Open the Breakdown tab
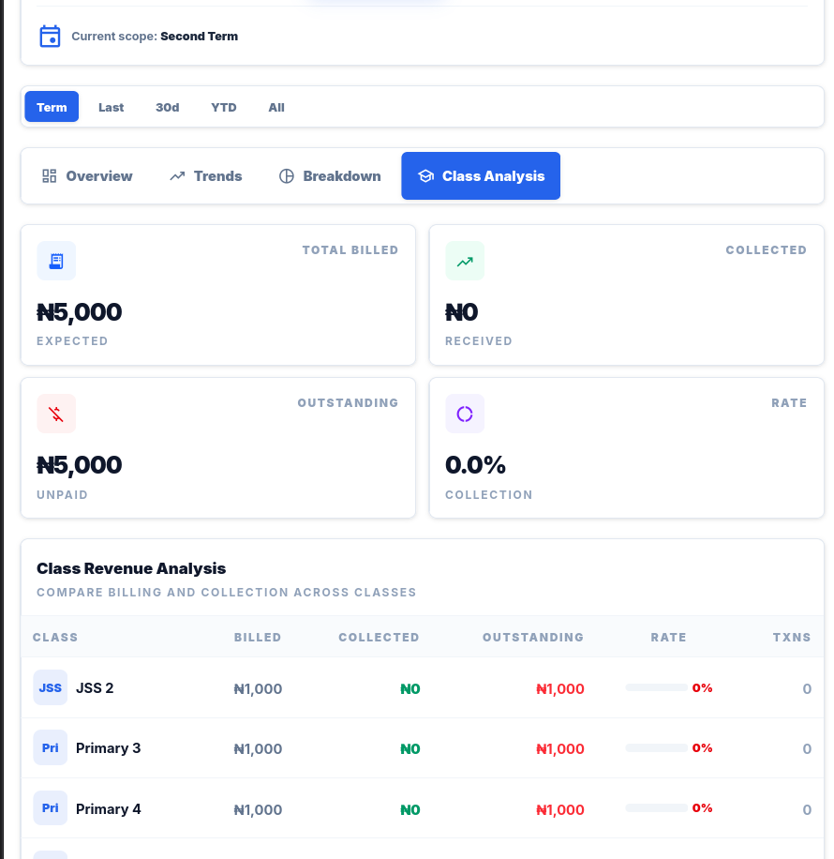Viewport: 834px width, 859px height. click(330, 176)
